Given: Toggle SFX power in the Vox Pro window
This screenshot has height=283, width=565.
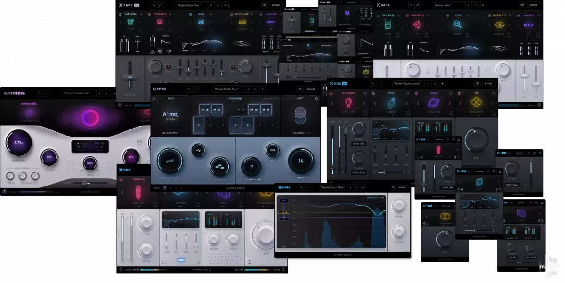Looking at the screenshot, I should (459, 93).
